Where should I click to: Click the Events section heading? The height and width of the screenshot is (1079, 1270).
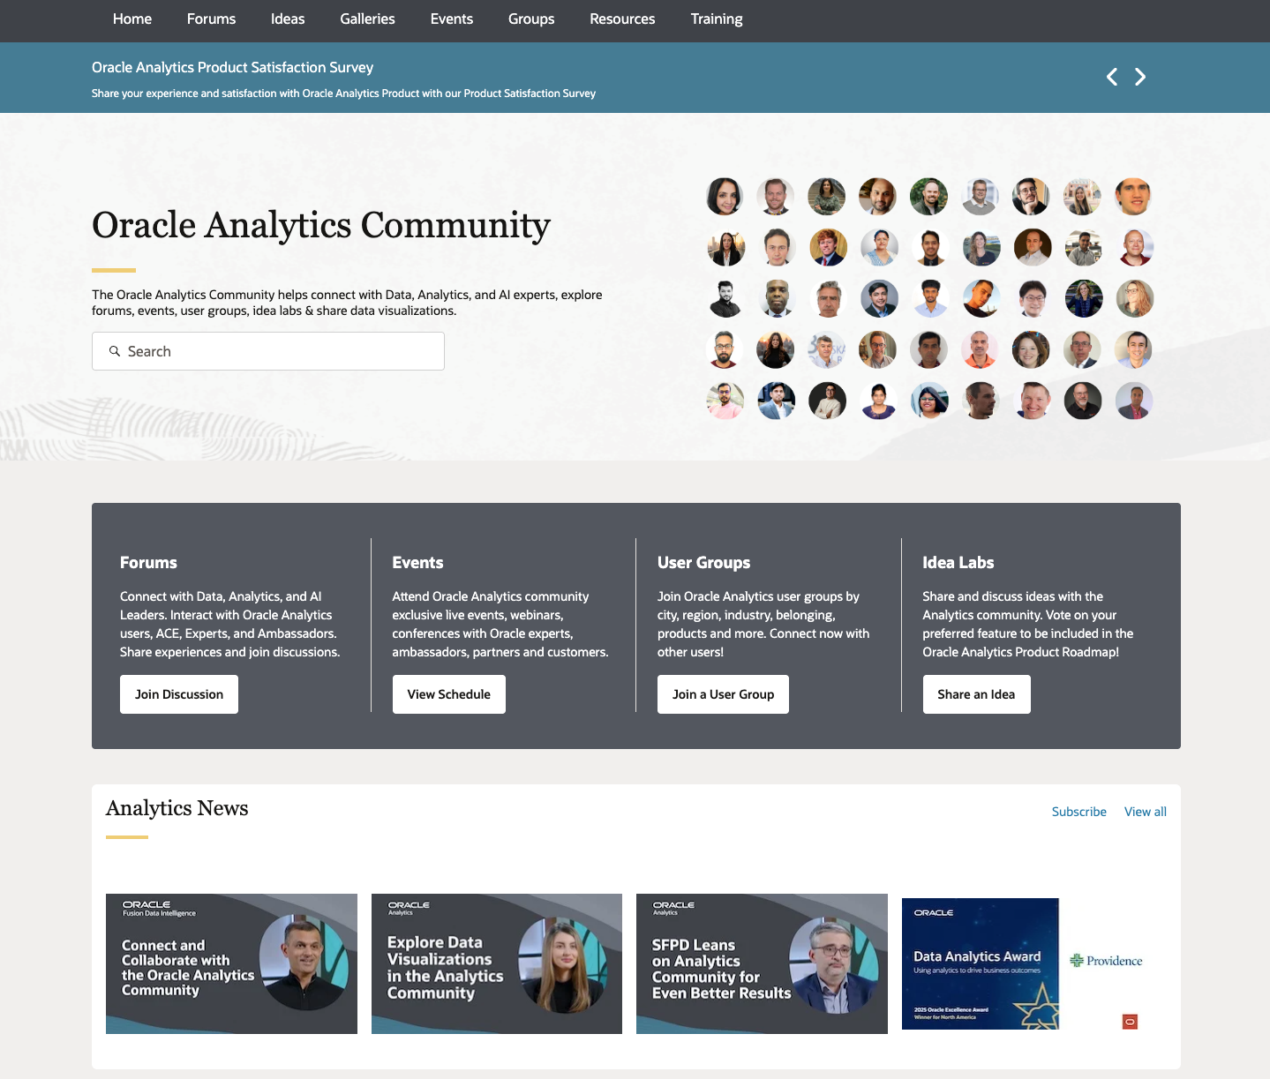417,563
